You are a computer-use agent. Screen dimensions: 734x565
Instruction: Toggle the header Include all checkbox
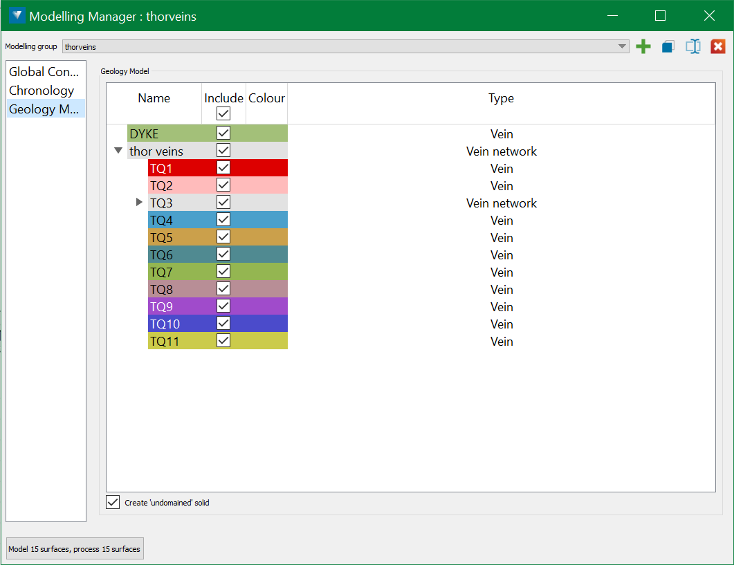[x=223, y=113]
